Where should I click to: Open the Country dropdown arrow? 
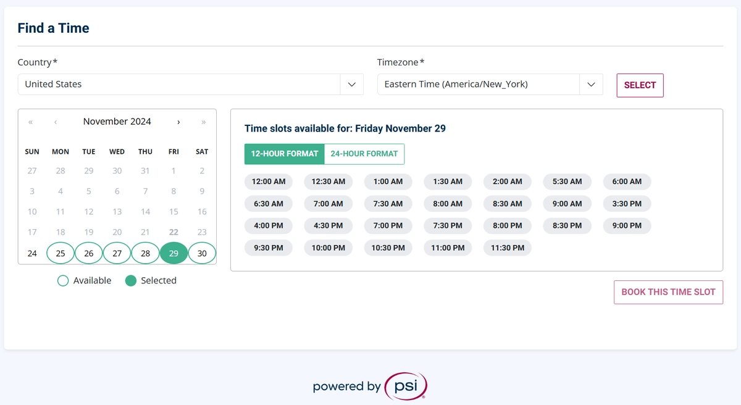click(x=351, y=85)
